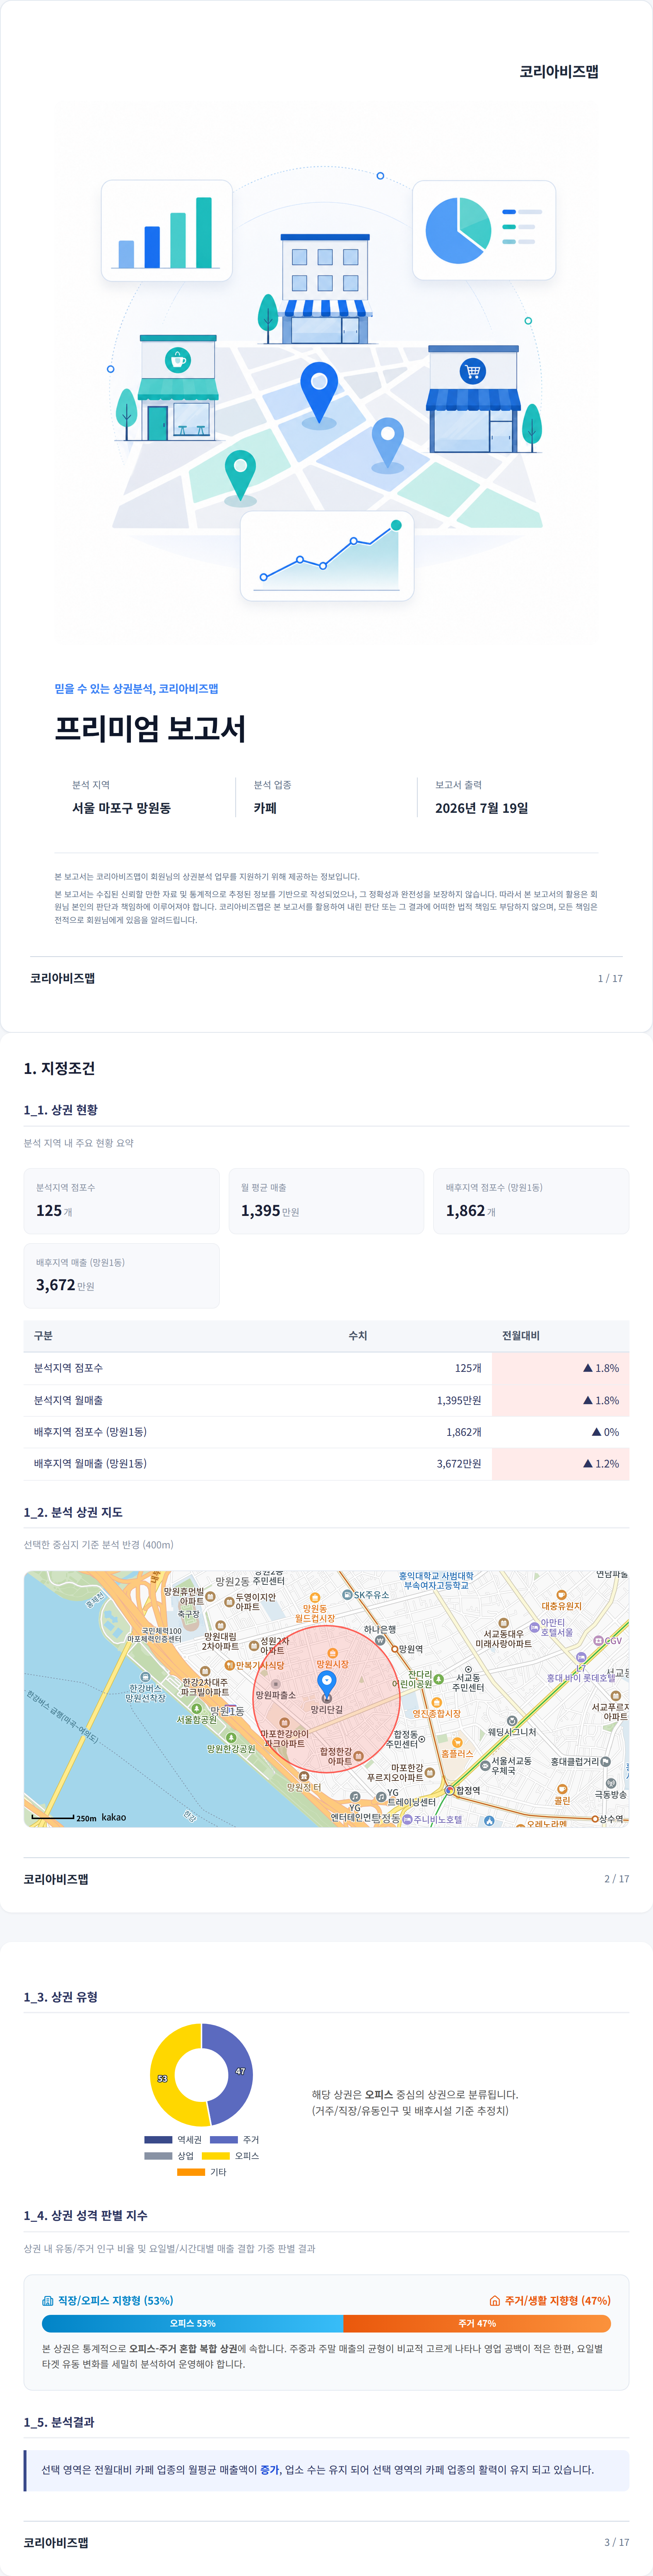The image size is (653, 2576).
Task: Click the 서울 마포구 망원동 analysis area value
Action: click(121, 808)
